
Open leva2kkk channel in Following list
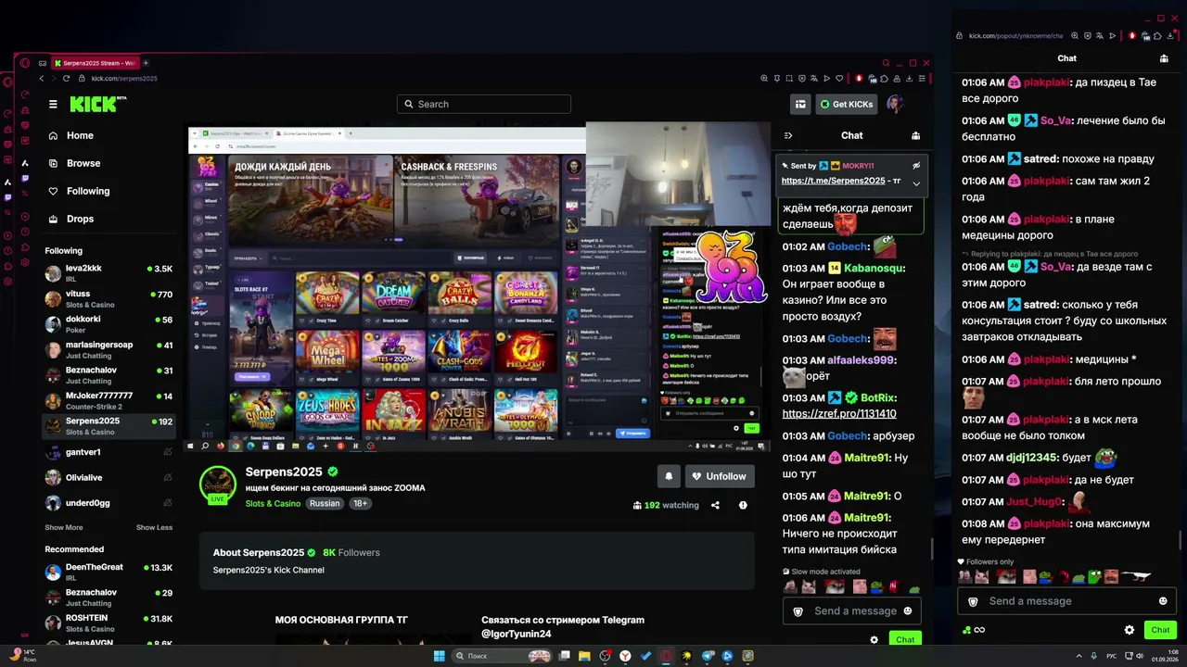(109, 273)
